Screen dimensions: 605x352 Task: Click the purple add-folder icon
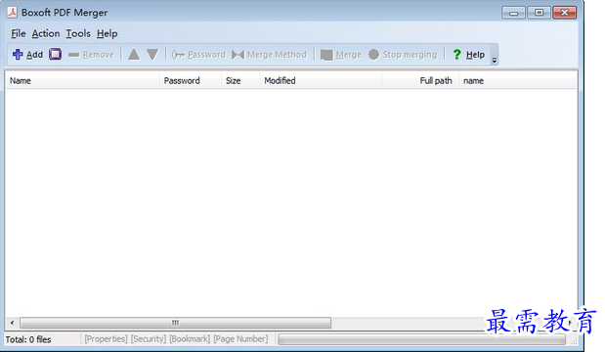(x=55, y=55)
